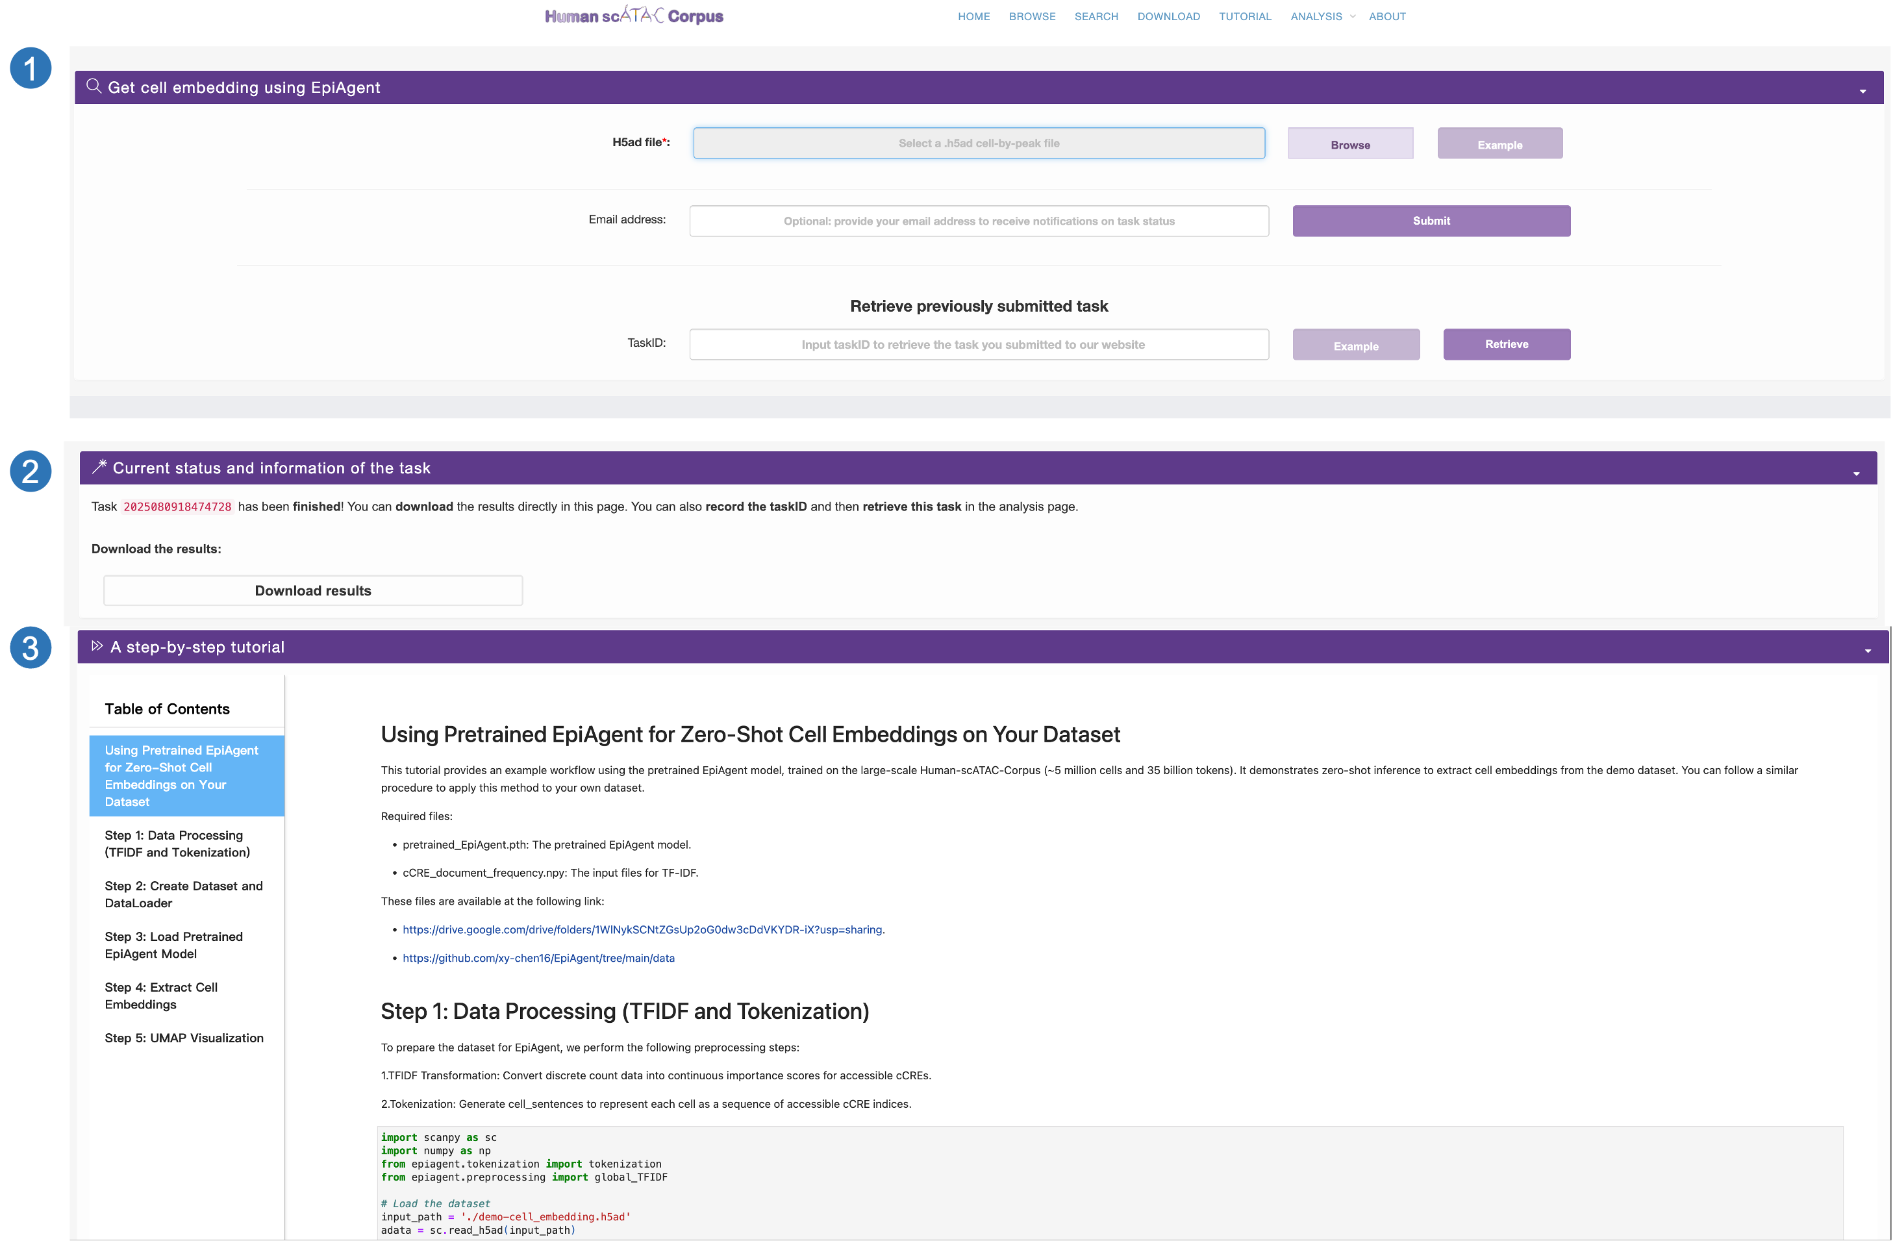The image size is (1893, 1241).
Task: Jump to Step 5: UMAP Visualization
Action: click(x=184, y=1037)
